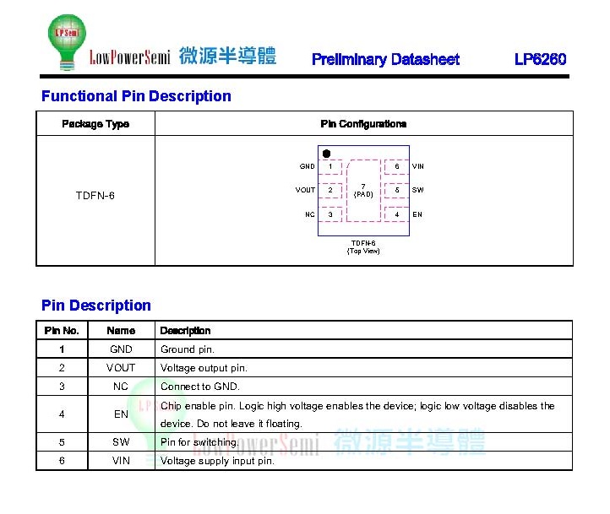Click pin number 1 in the table
This screenshot has width=610, height=514.
point(62,349)
